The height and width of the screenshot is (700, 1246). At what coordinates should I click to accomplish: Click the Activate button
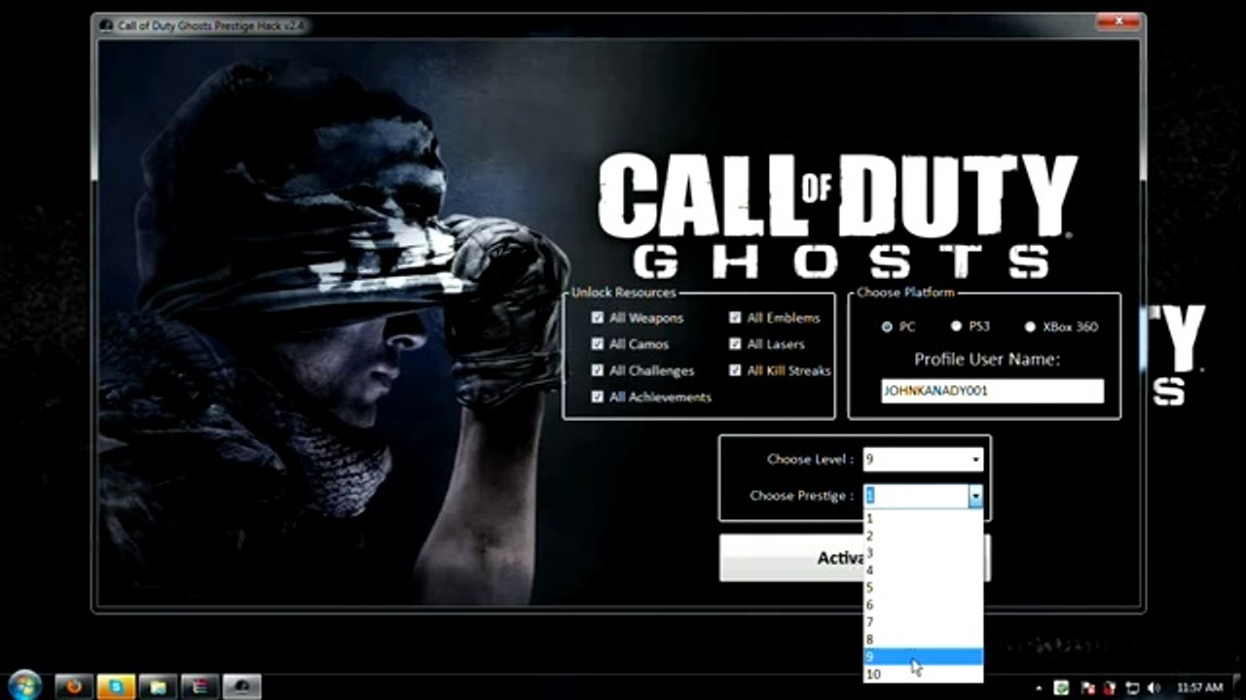click(x=791, y=558)
